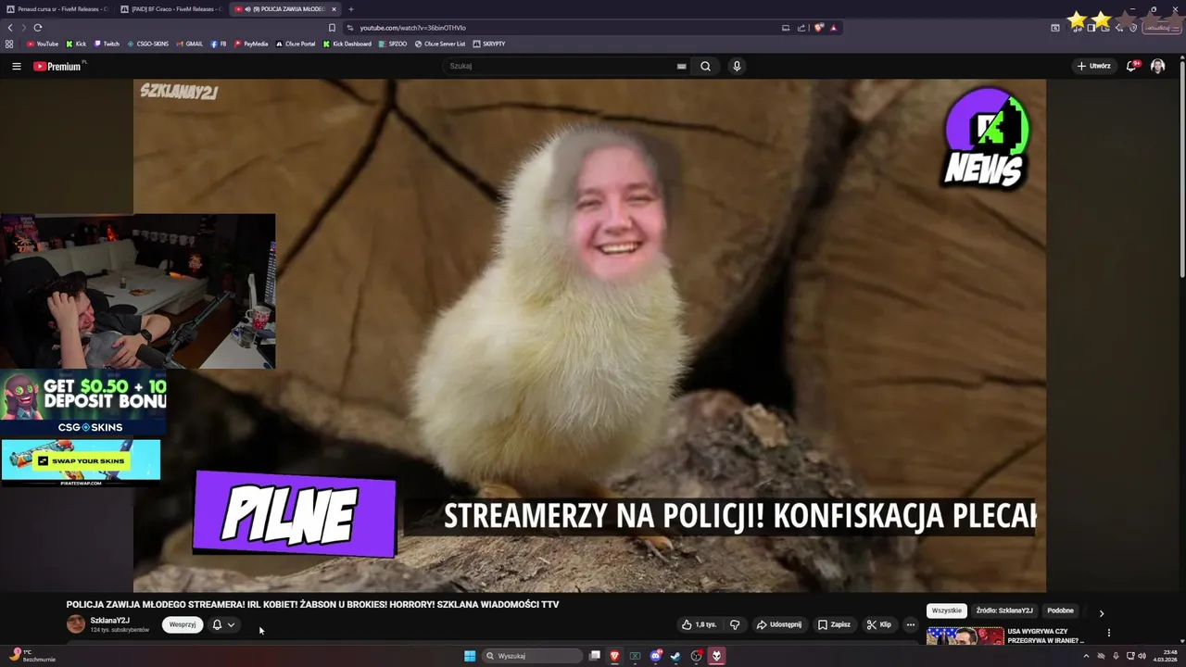Open Brave Shields lion icon
This screenshot has height=667, width=1186.
pos(818,28)
